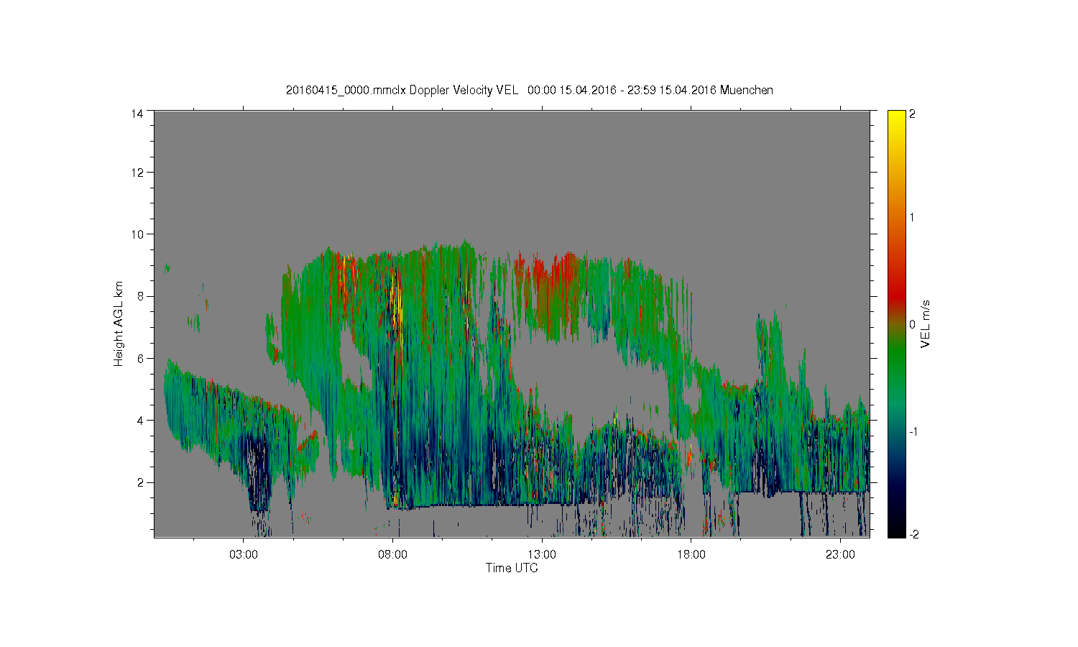
Task: Click the 14 km height tick label
Action: pyautogui.click(x=137, y=114)
